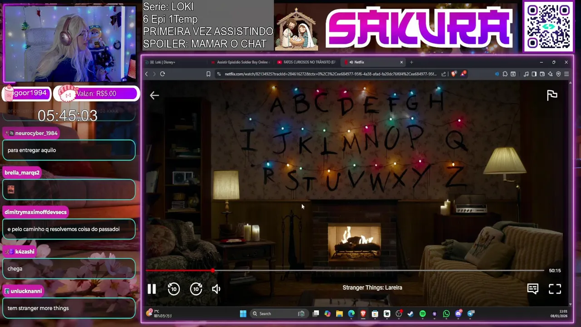Enter fullscreen in the Netflix player

[x=555, y=289]
